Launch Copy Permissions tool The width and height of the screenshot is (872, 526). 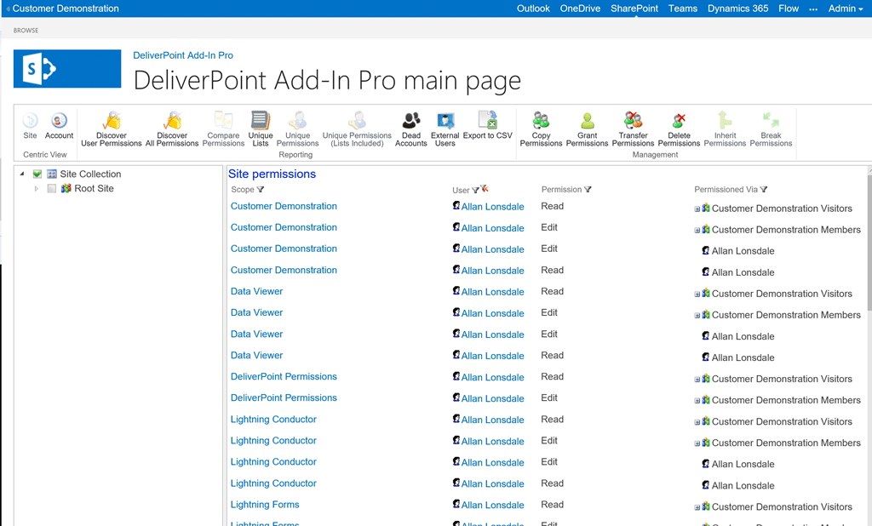pos(541,129)
